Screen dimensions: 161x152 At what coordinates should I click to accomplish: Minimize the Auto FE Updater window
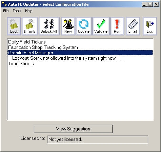pyautogui.click(x=144, y=4)
